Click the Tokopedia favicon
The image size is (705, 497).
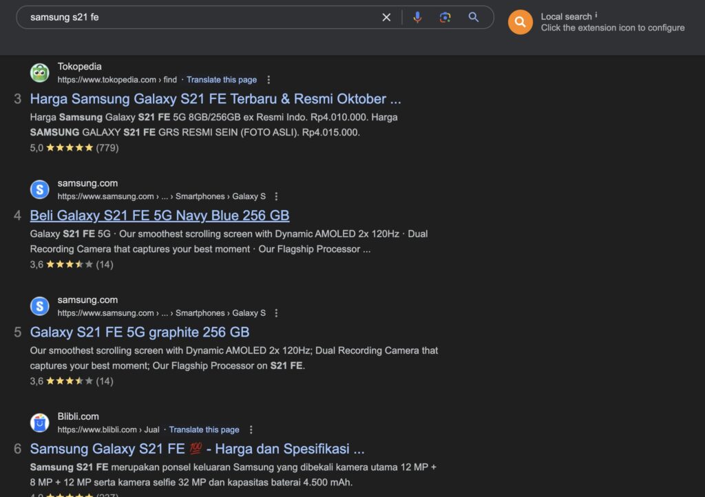[39, 73]
